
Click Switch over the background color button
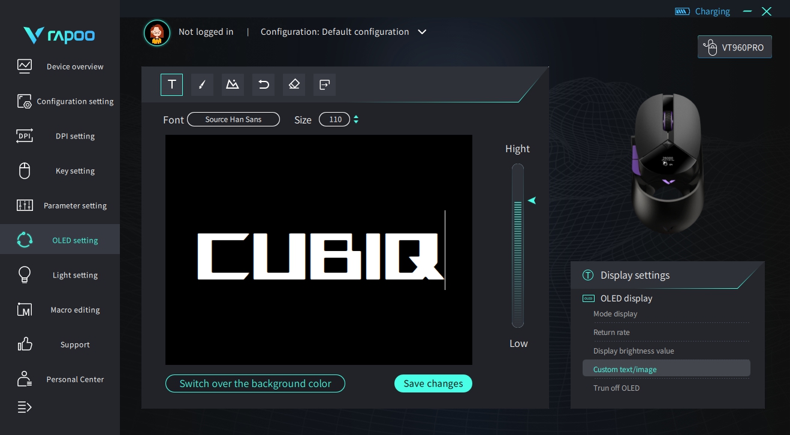(255, 383)
